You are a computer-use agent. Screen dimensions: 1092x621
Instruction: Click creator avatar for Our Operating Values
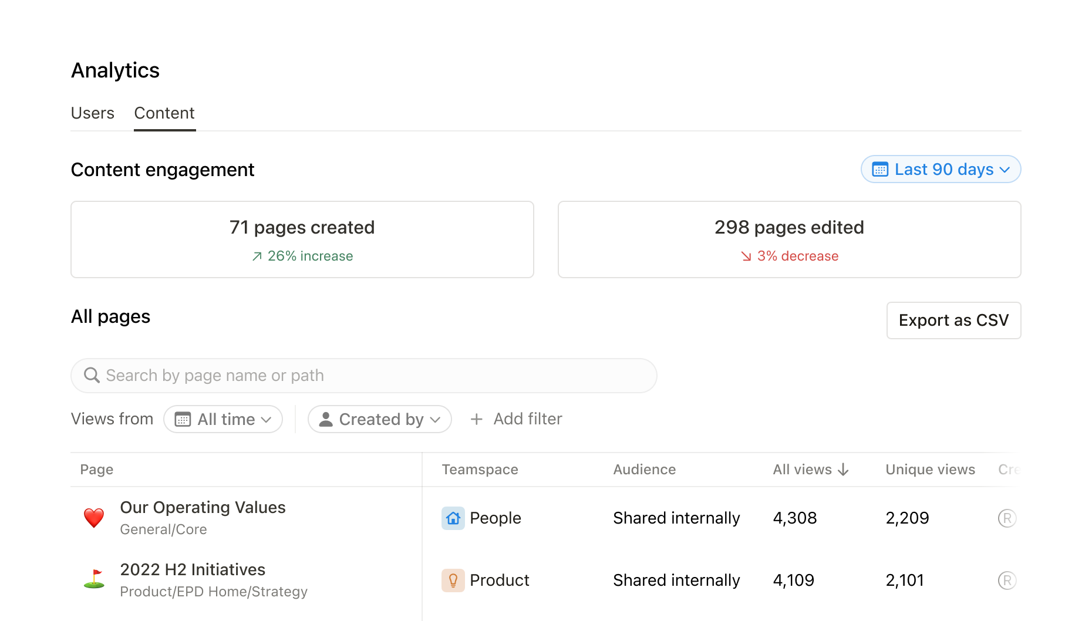[x=1006, y=518]
